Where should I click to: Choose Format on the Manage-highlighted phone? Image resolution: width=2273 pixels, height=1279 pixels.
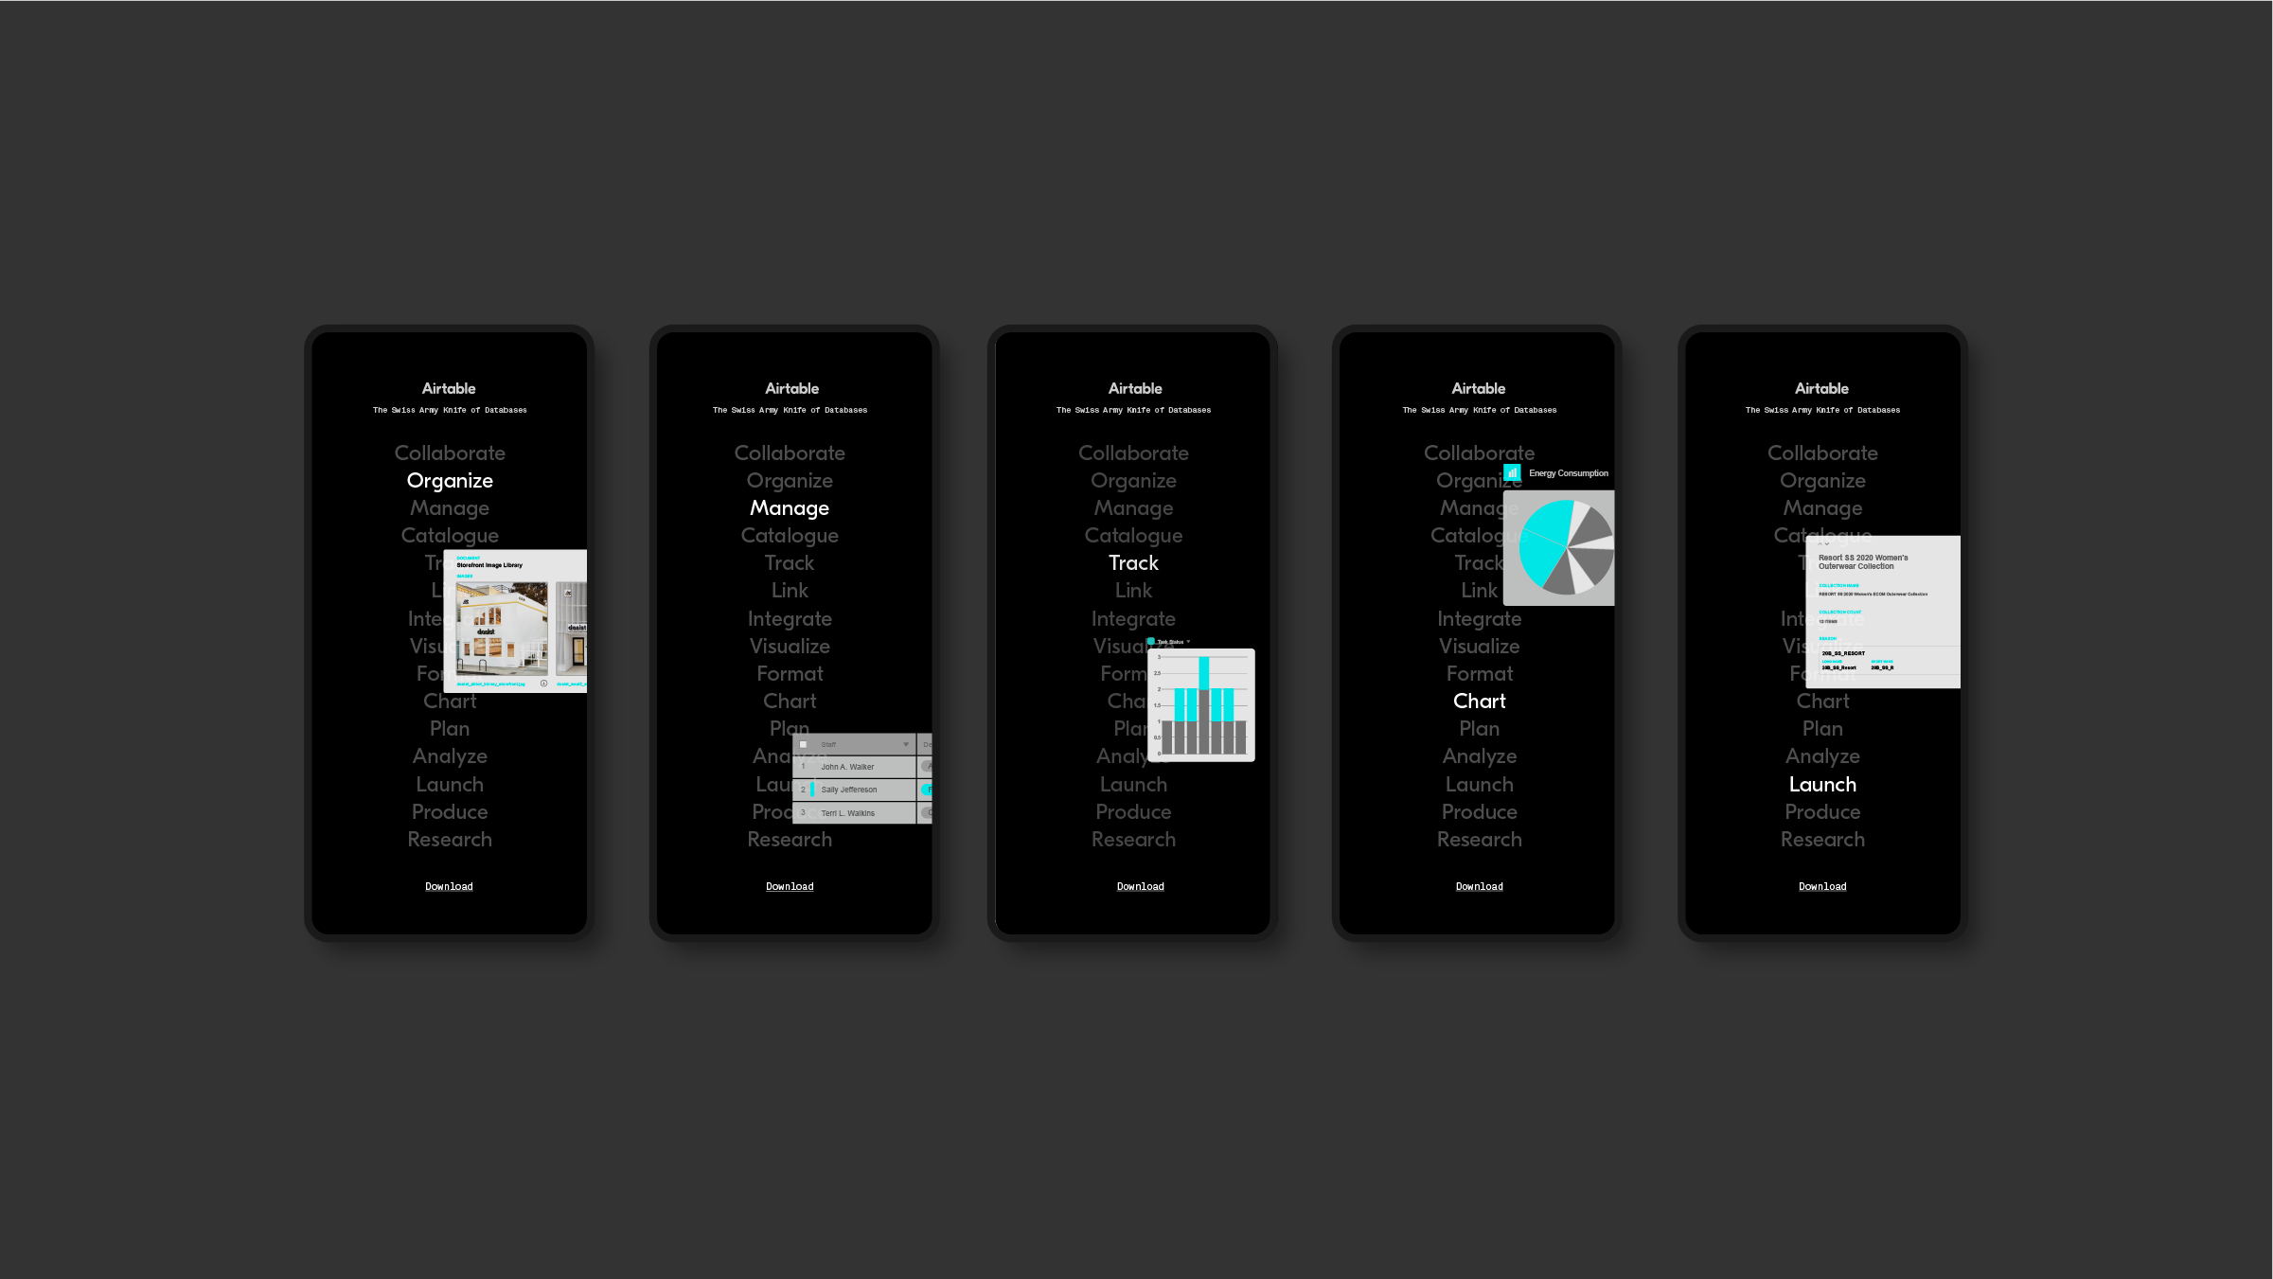point(790,674)
